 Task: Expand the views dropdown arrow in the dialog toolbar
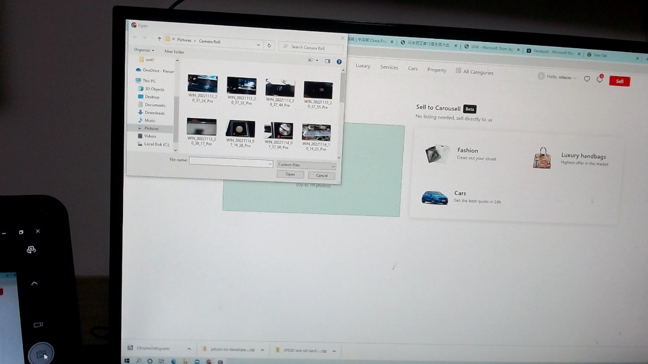pyautogui.click(x=316, y=60)
